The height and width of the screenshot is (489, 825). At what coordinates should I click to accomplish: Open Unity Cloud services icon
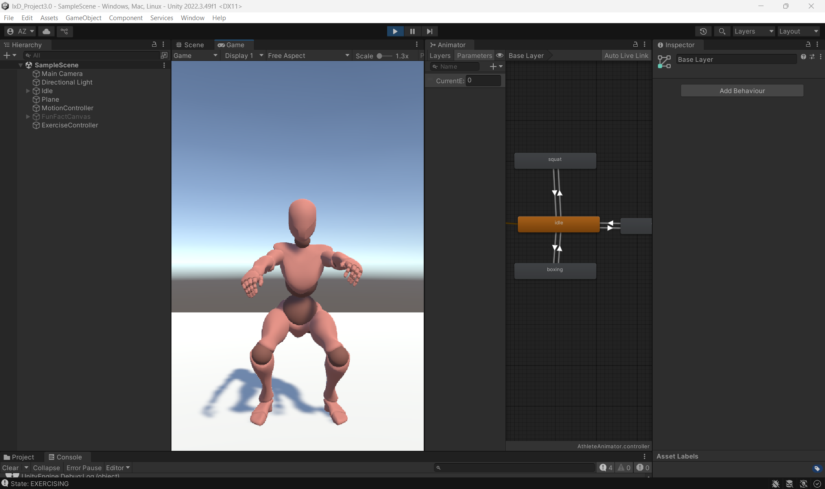(x=46, y=31)
